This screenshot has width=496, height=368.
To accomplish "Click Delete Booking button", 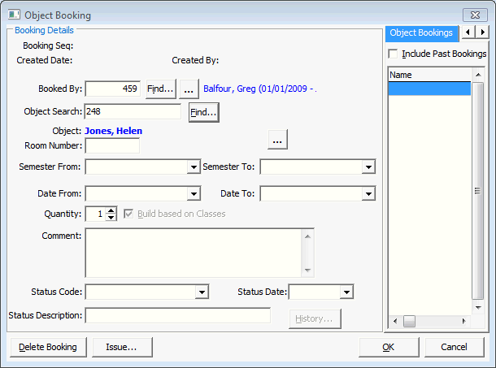I will tap(48, 347).
